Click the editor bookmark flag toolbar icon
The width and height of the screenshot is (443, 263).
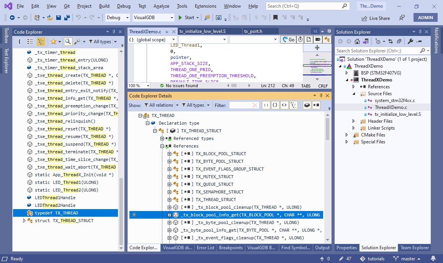(x=275, y=18)
